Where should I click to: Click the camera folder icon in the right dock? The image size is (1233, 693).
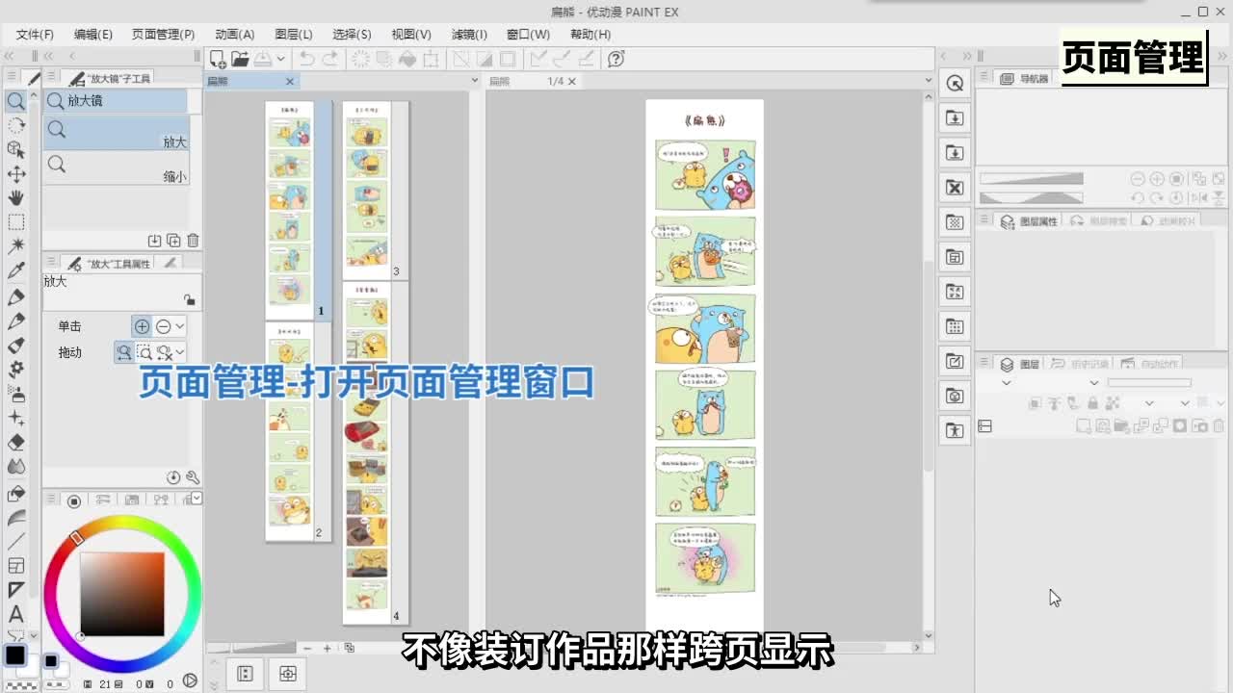point(955,396)
